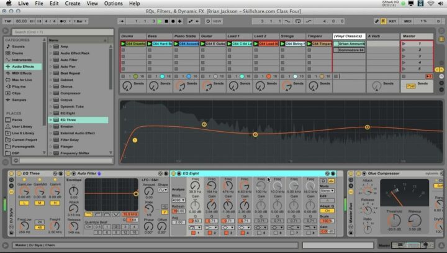447x253 pixels.
Task: Launch Master scene 1
Action: (404, 44)
